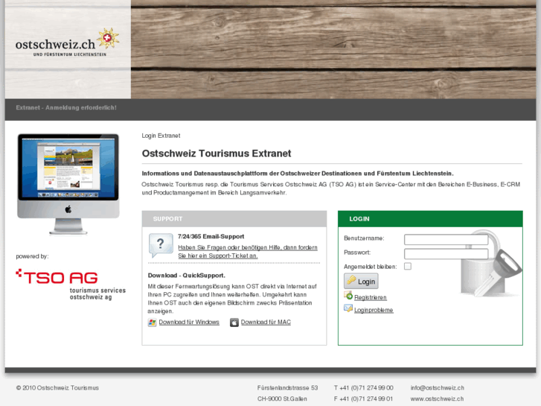Open the Loginprobleme link
Screen dimensions: 541x406
[374, 310]
